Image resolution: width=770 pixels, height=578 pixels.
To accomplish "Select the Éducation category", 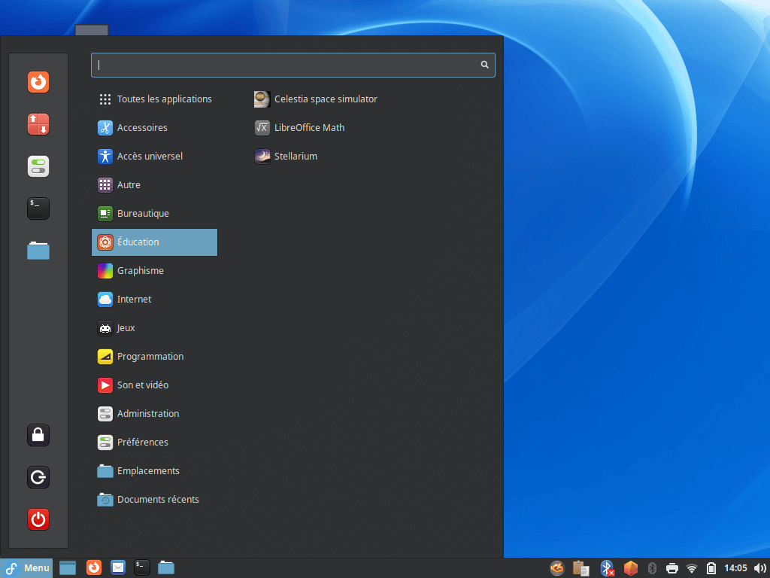I will (x=155, y=242).
